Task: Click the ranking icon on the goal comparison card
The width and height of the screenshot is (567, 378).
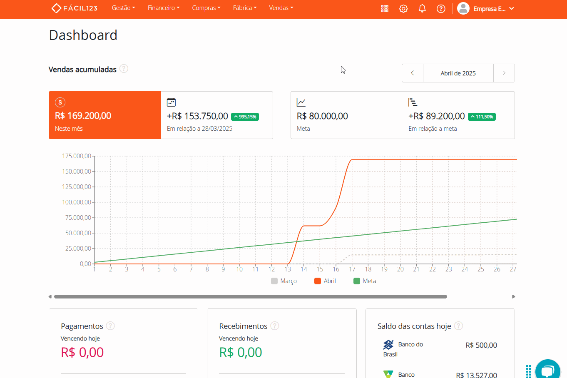Action: coord(412,102)
